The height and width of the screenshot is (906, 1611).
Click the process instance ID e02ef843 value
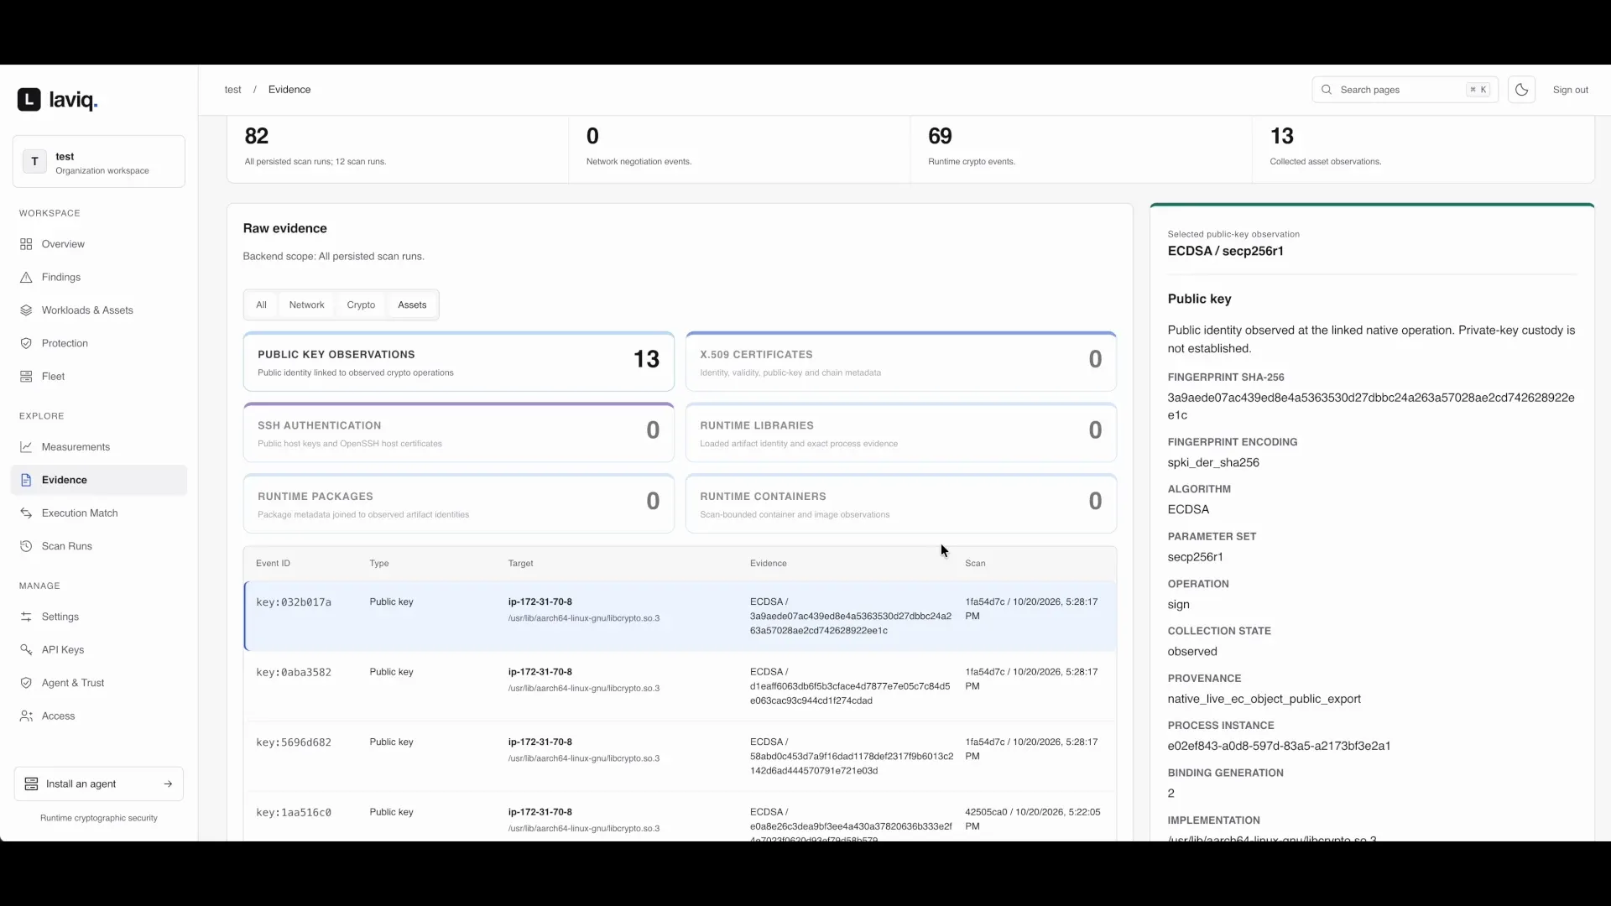(x=1279, y=746)
